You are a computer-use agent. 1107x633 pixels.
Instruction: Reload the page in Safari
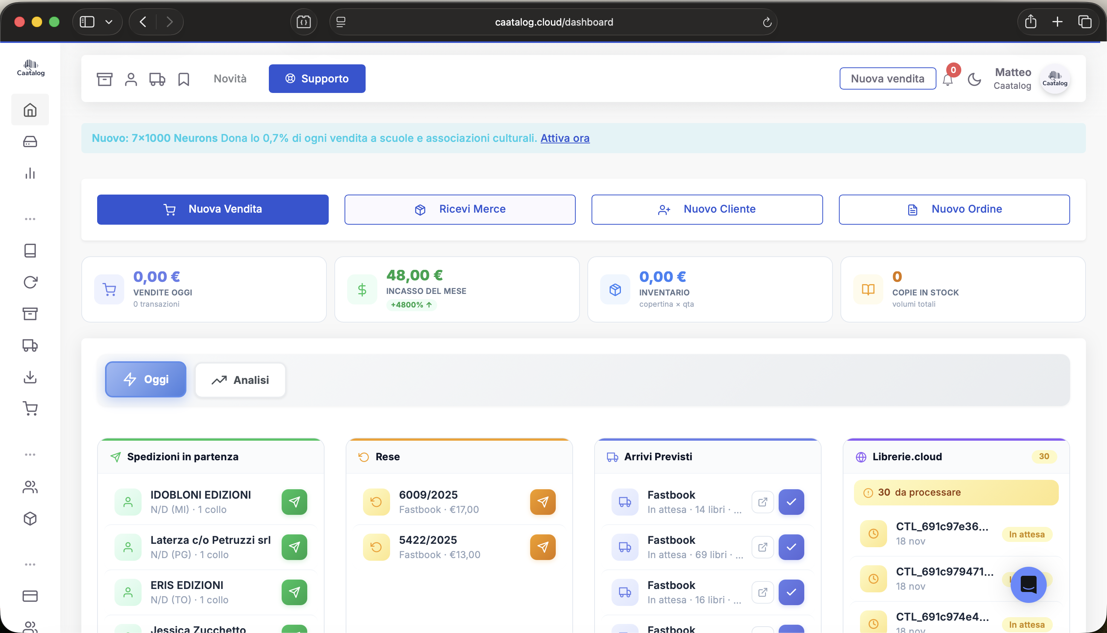(x=767, y=22)
